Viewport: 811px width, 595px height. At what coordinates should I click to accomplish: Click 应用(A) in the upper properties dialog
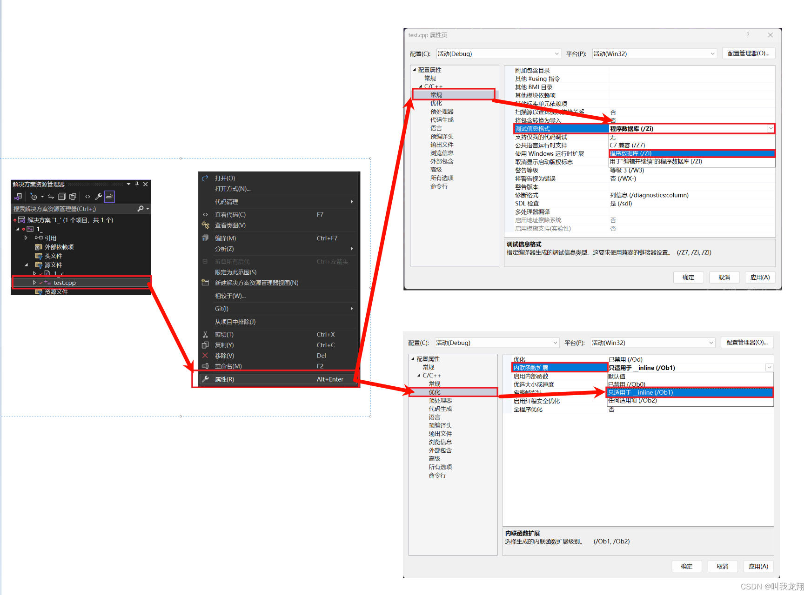(760, 278)
